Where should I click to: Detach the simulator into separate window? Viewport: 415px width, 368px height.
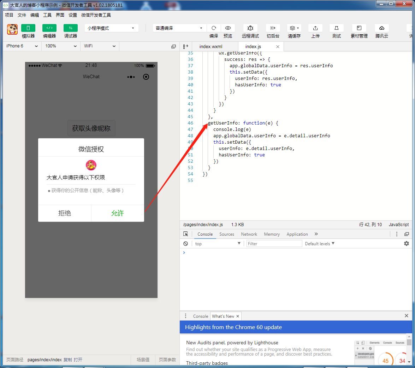(x=173, y=46)
